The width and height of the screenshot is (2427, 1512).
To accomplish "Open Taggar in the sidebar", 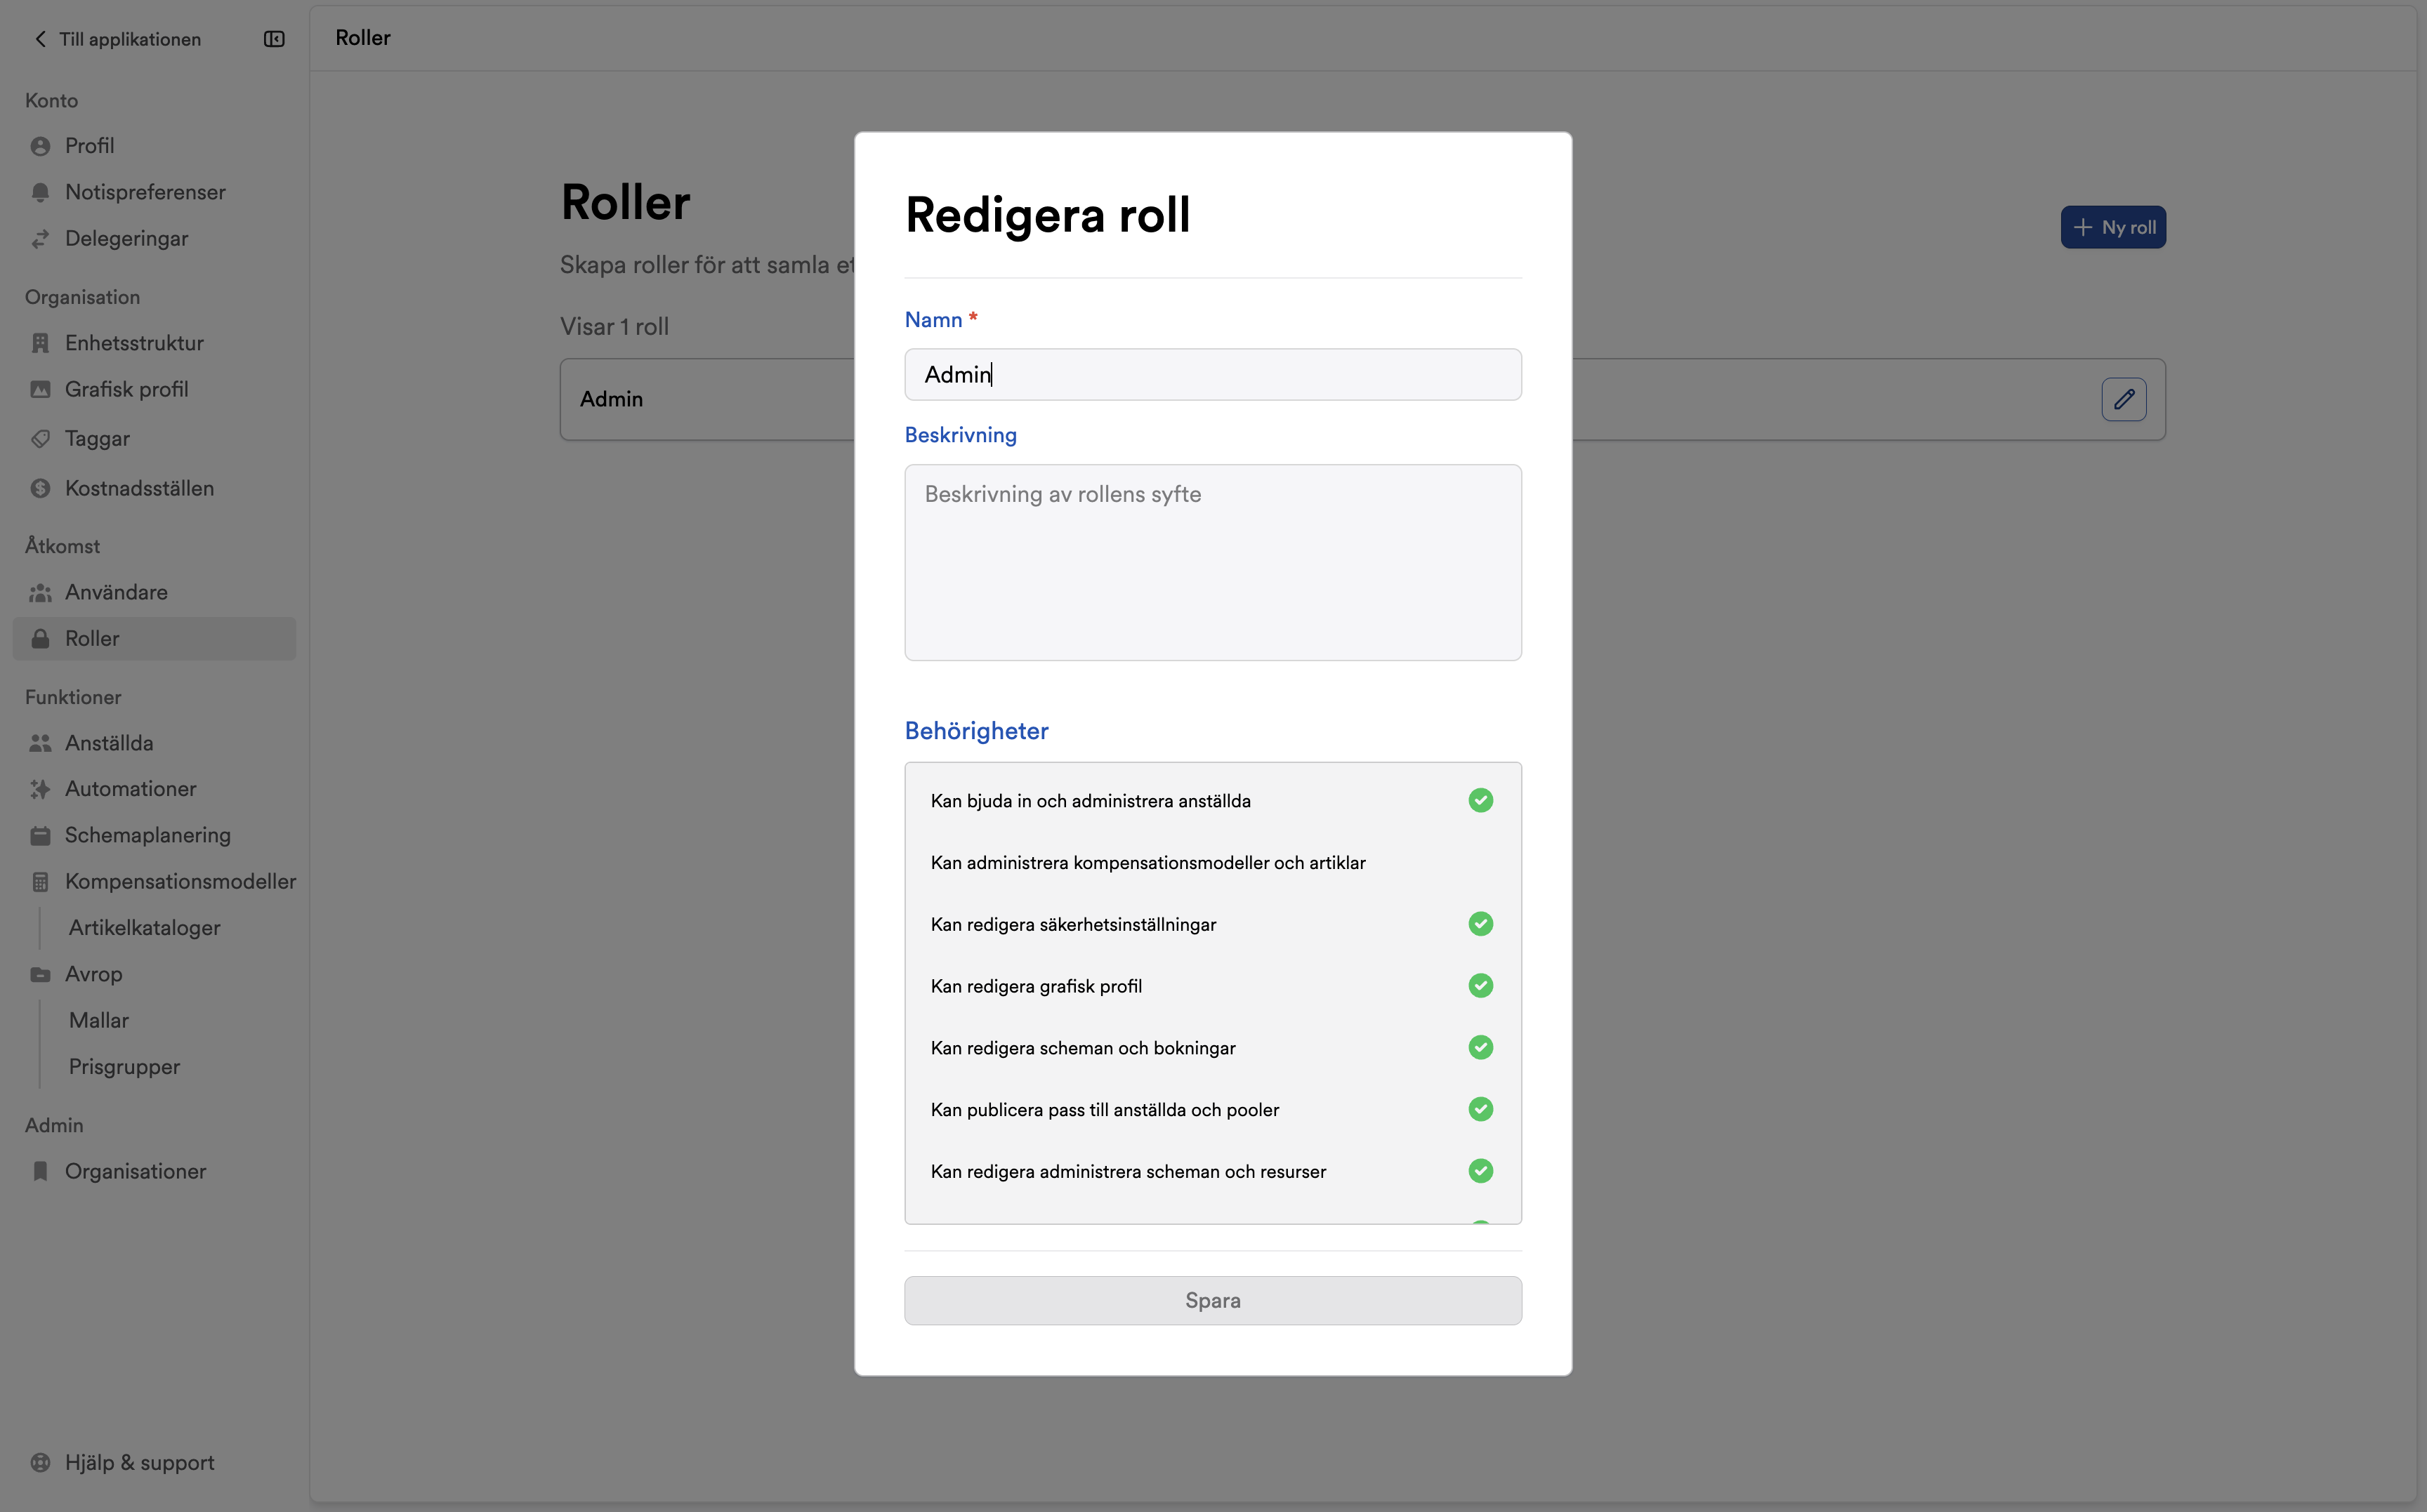I will [x=154, y=439].
